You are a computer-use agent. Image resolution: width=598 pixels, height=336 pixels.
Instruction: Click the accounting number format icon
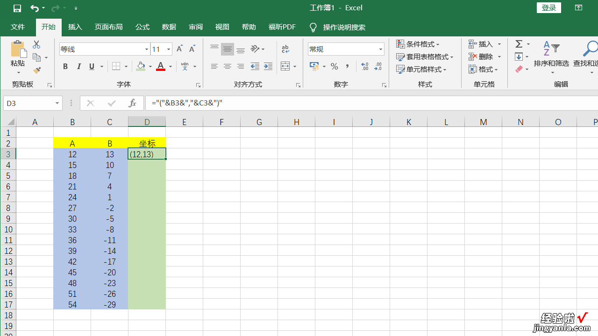click(x=314, y=67)
